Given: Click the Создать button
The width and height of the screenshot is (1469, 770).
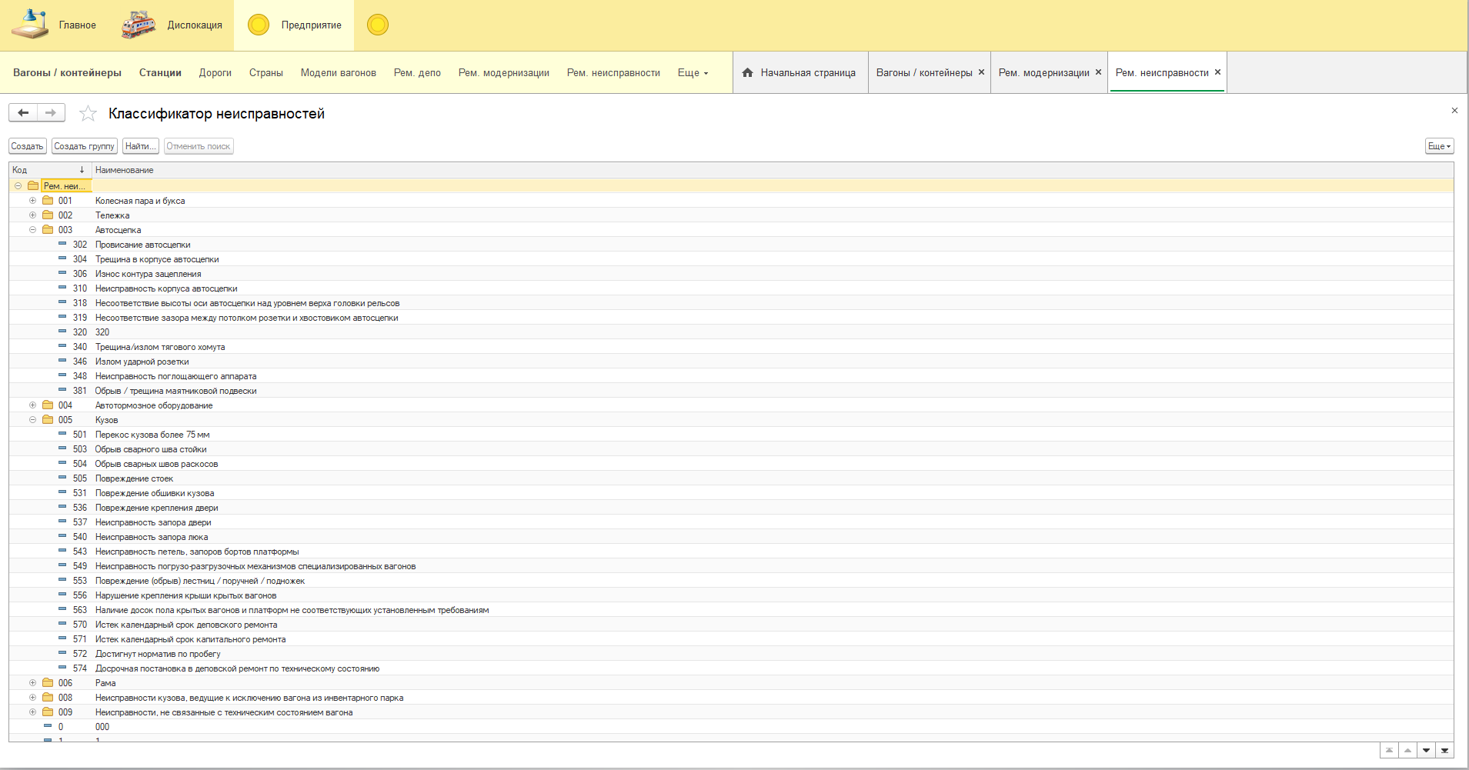Looking at the screenshot, I should (x=27, y=146).
